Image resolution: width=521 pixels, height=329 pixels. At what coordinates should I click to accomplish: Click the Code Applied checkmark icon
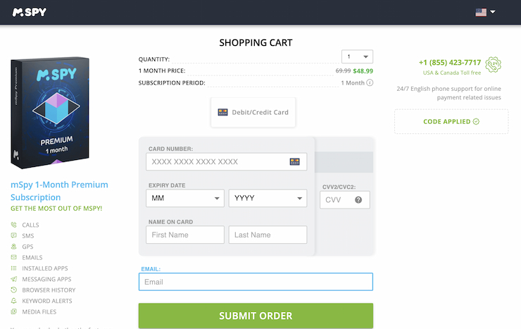(476, 122)
